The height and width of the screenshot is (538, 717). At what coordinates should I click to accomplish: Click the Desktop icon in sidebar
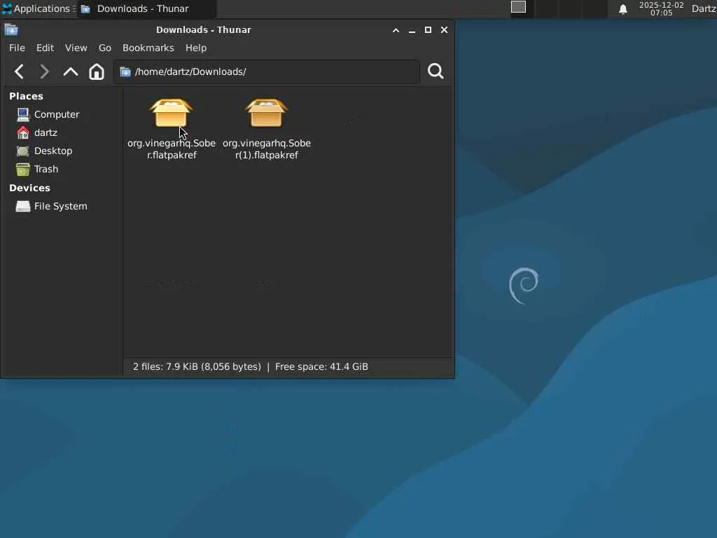(23, 151)
